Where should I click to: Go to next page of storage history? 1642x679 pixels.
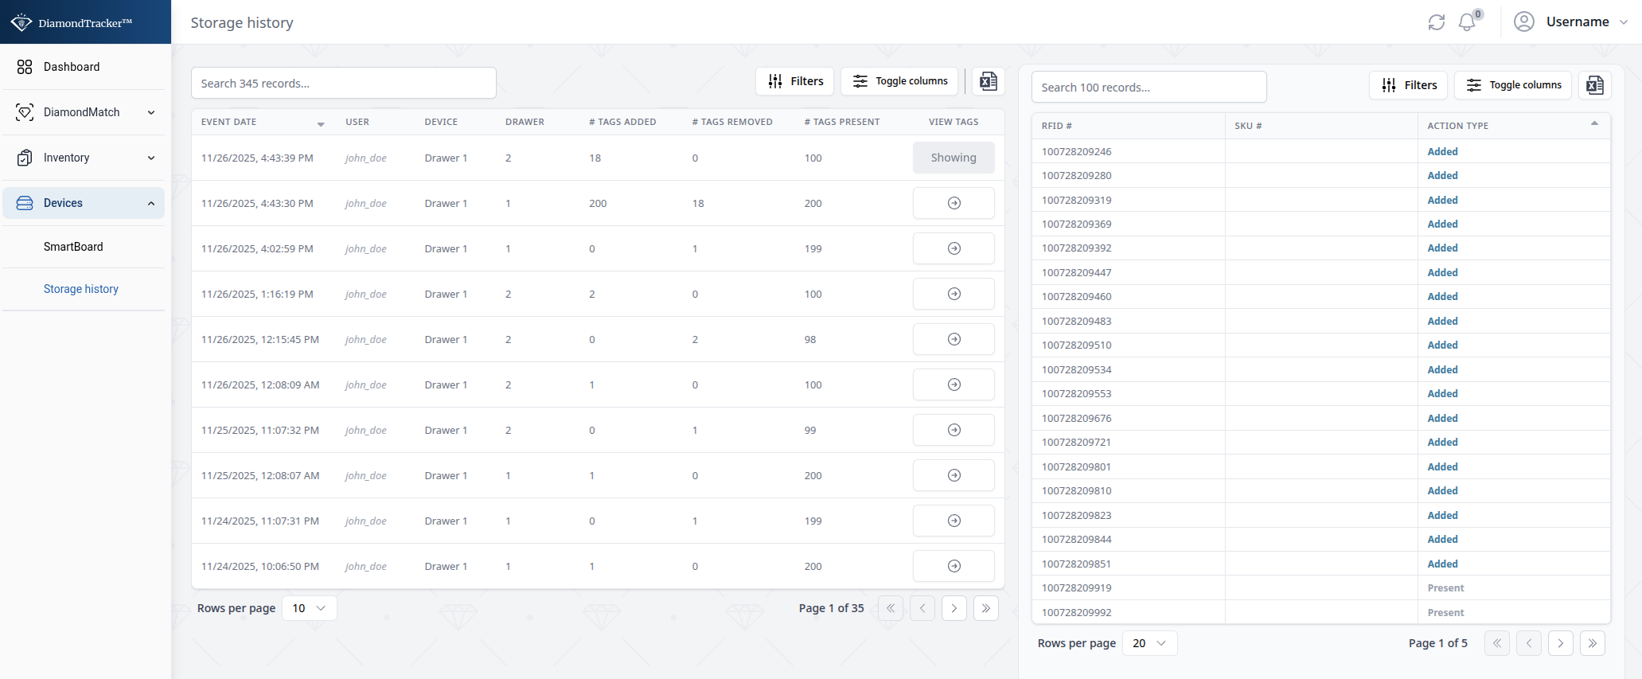coord(954,608)
